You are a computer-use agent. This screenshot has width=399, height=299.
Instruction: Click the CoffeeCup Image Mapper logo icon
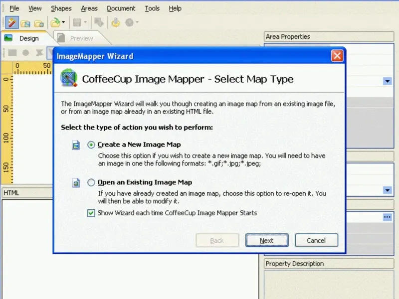(x=69, y=78)
